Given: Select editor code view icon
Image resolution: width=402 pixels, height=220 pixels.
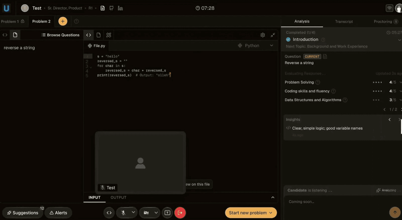Looking at the screenshot, I should click(88, 35).
